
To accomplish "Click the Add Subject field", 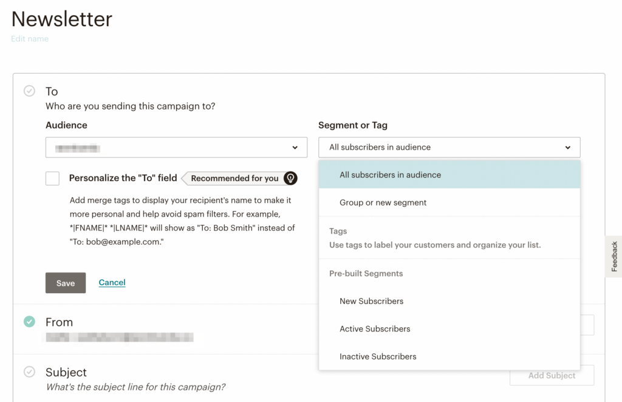I will tap(551, 375).
